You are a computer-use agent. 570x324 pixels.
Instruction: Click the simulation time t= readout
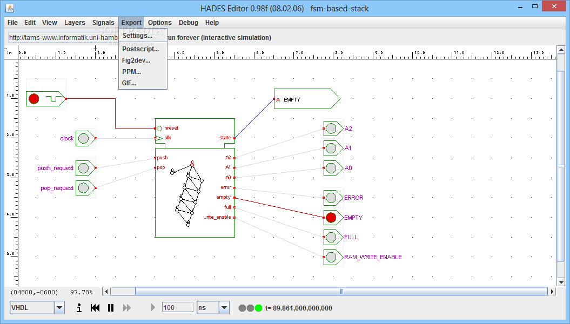tap(298, 308)
